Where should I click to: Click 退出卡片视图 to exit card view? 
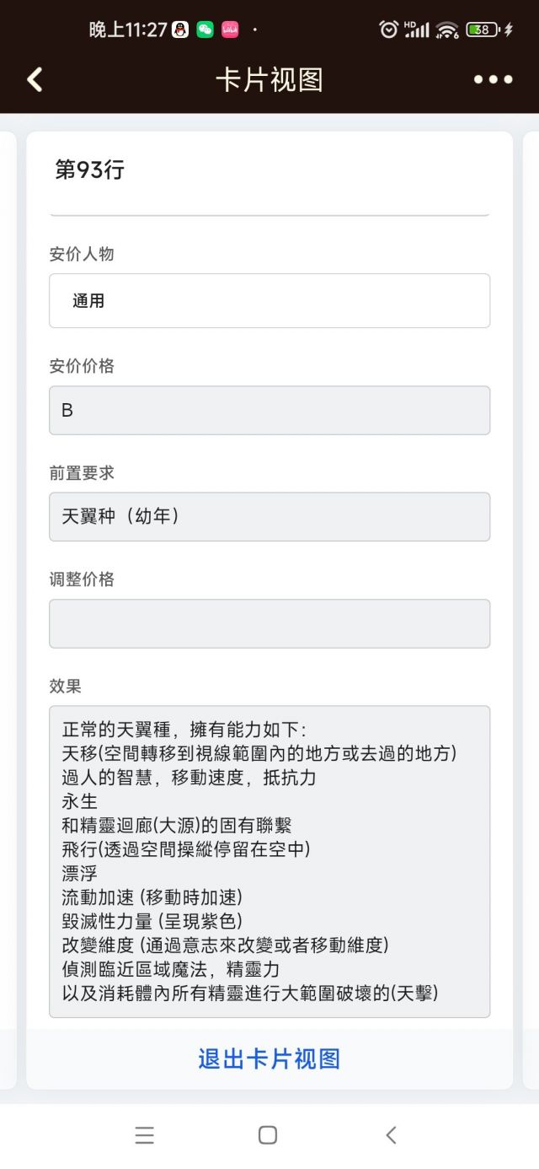pyautogui.click(x=269, y=1059)
